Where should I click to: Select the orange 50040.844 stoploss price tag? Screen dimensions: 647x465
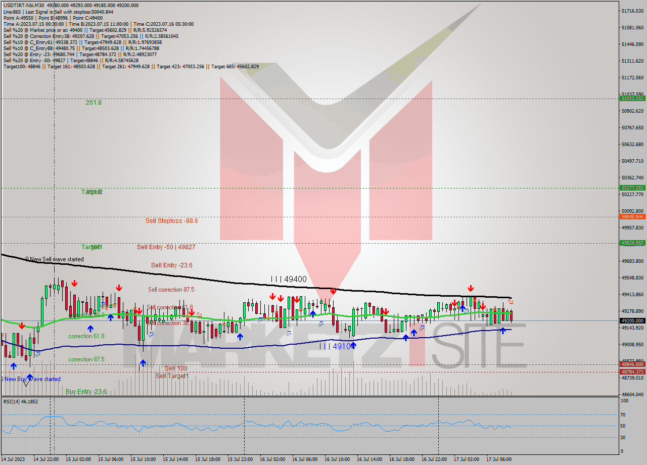tap(632, 216)
